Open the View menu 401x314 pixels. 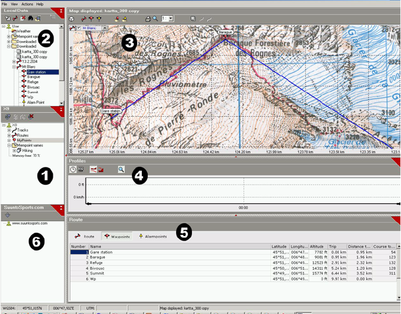pos(15,4)
